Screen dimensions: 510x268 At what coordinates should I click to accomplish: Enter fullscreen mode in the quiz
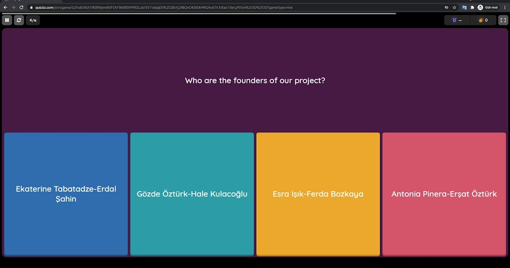503,20
